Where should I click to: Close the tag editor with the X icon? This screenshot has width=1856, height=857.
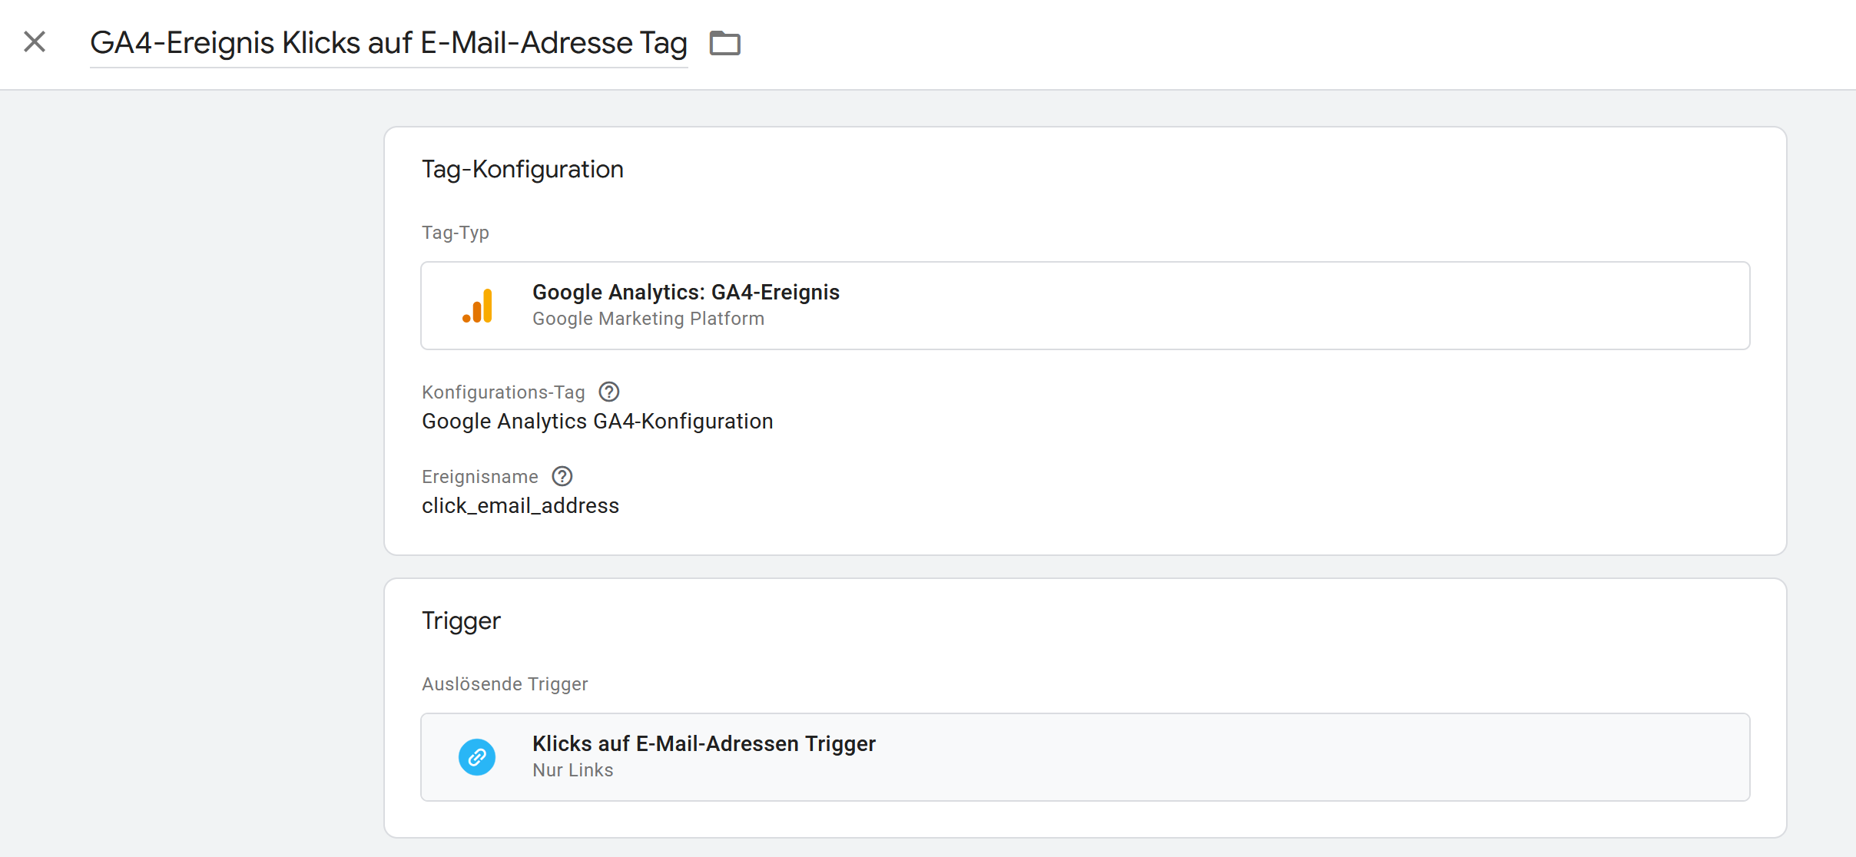(35, 41)
